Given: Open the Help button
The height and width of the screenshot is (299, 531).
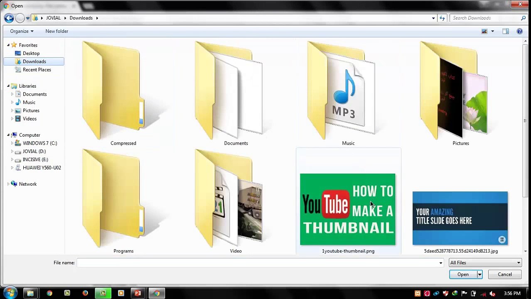Looking at the screenshot, I should (x=519, y=31).
